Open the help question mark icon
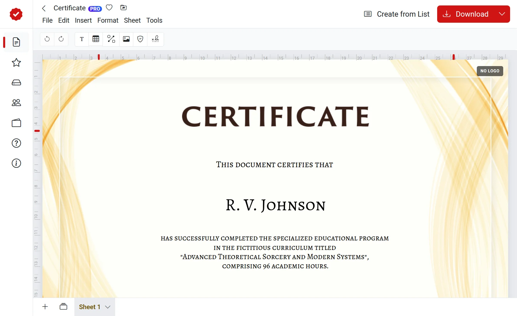Viewport: 517px width, 316px height. pos(16,143)
